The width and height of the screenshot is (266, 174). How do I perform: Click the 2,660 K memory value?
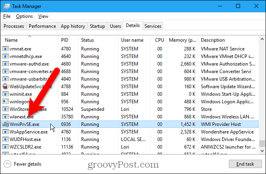tap(188, 64)
